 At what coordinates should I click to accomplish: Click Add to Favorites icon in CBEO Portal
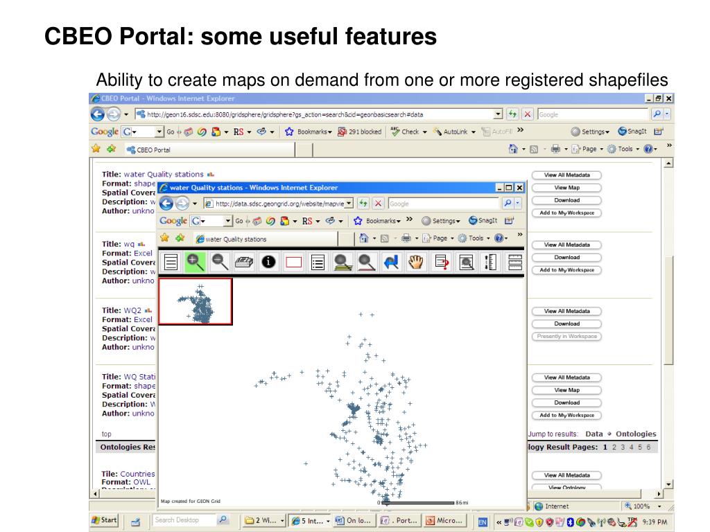112,148
